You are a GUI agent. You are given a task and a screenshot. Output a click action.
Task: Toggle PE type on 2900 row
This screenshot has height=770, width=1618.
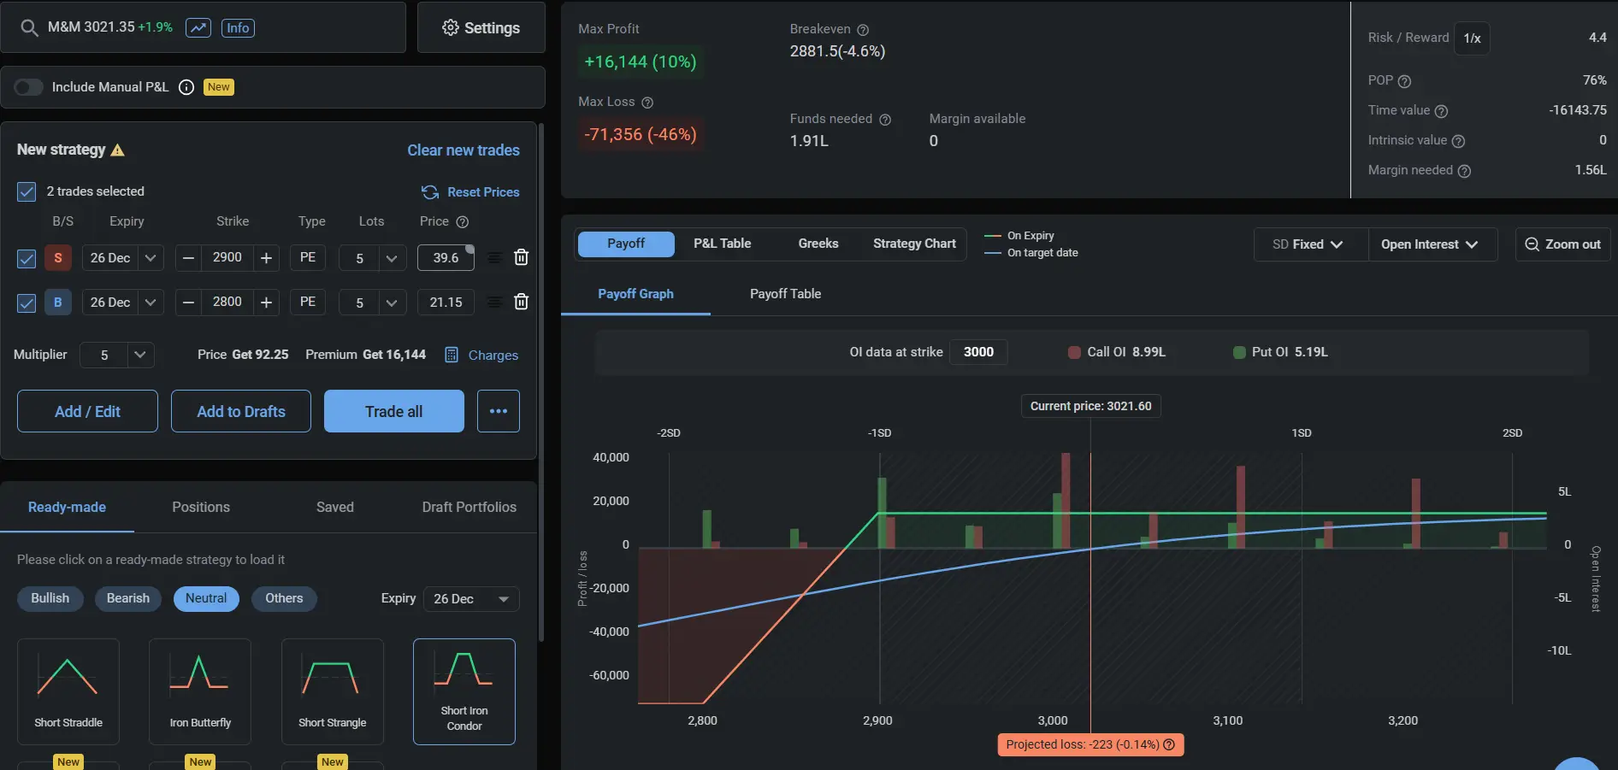click(x=308, y=258)
